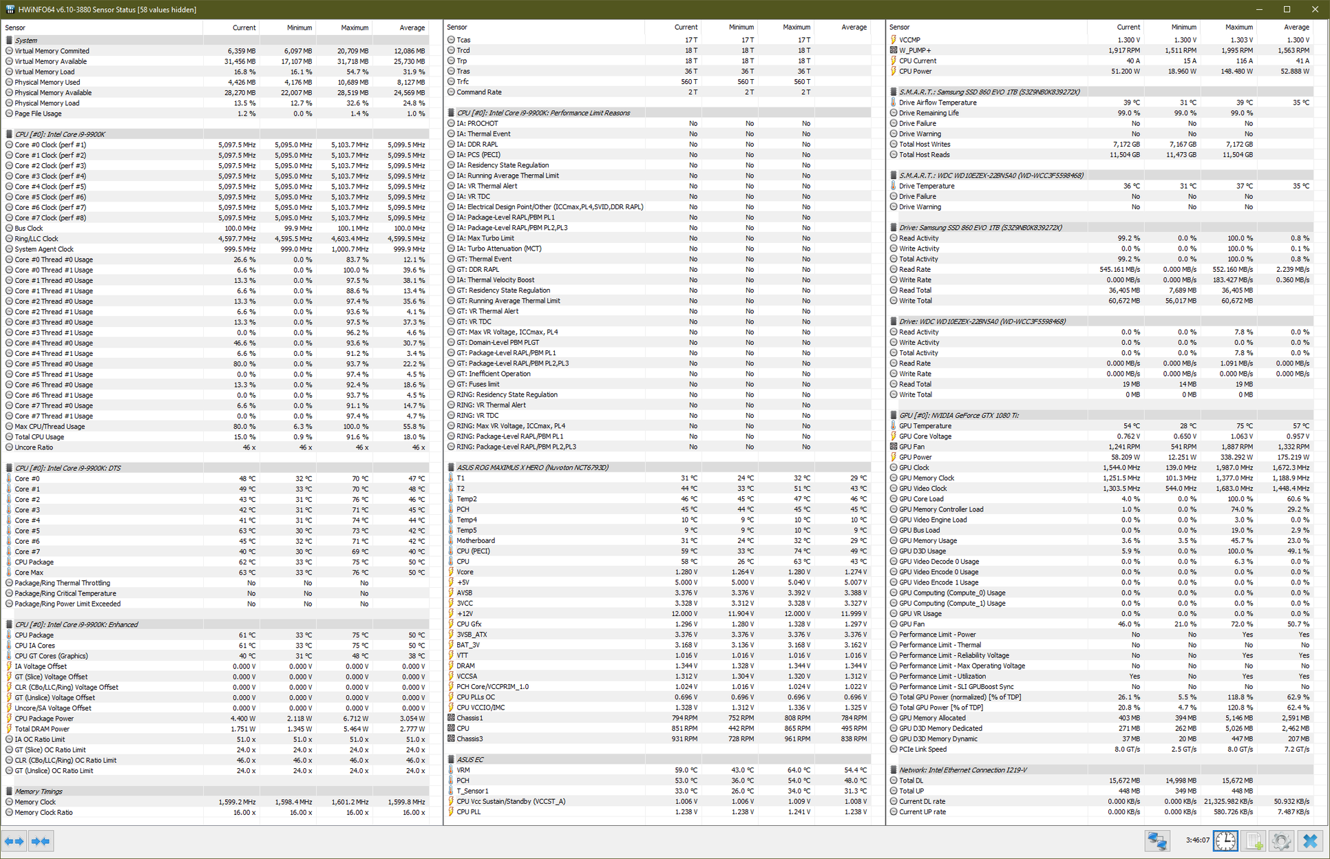Click the HWiNFO64 title bar app icon
This screenshot has width=1330, height=859.
click(x=9, y=9)
